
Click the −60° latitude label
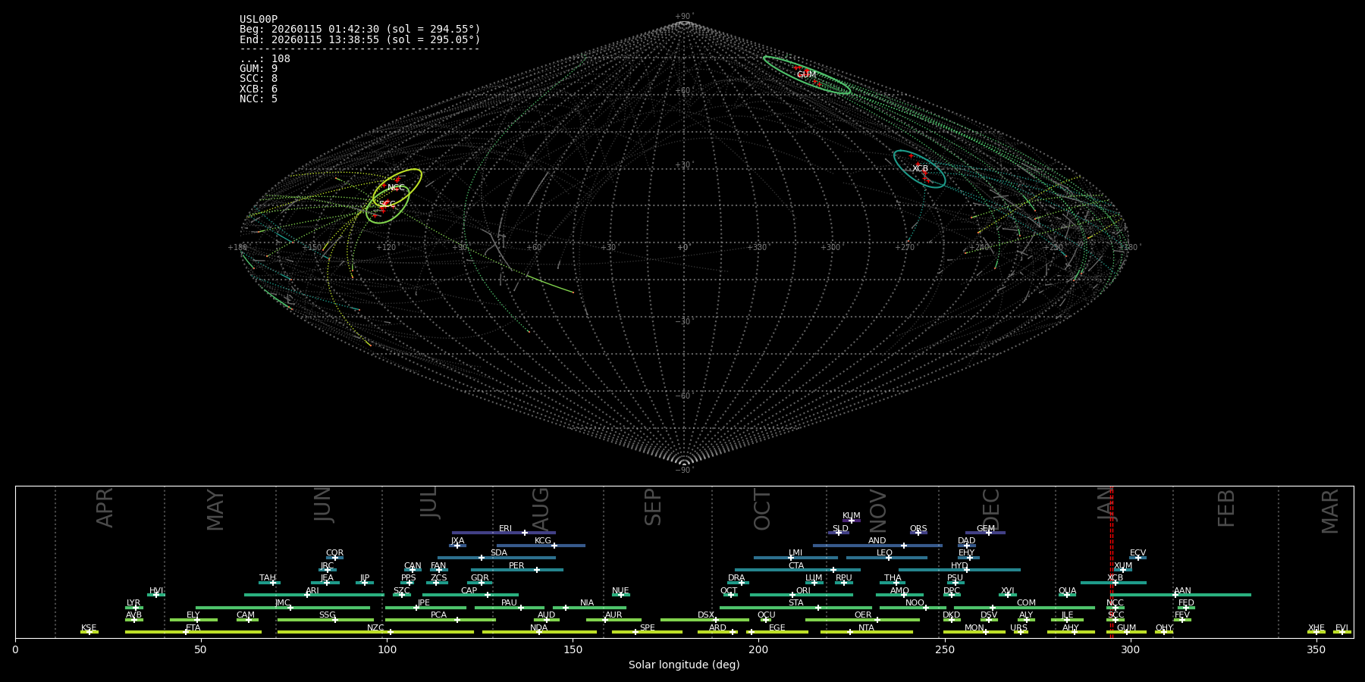(x=684, y=396)
